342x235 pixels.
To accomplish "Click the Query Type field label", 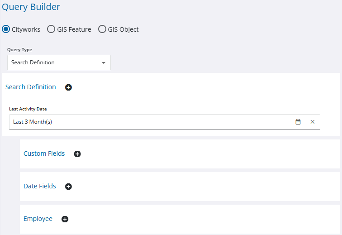I will pos(19,50).
